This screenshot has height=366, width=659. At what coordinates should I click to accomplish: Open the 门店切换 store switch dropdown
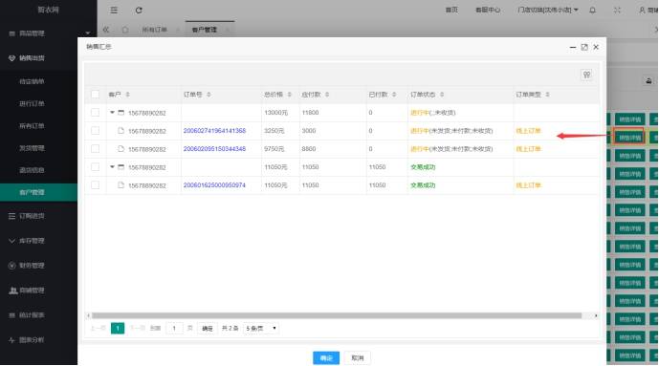pos(548,10)
